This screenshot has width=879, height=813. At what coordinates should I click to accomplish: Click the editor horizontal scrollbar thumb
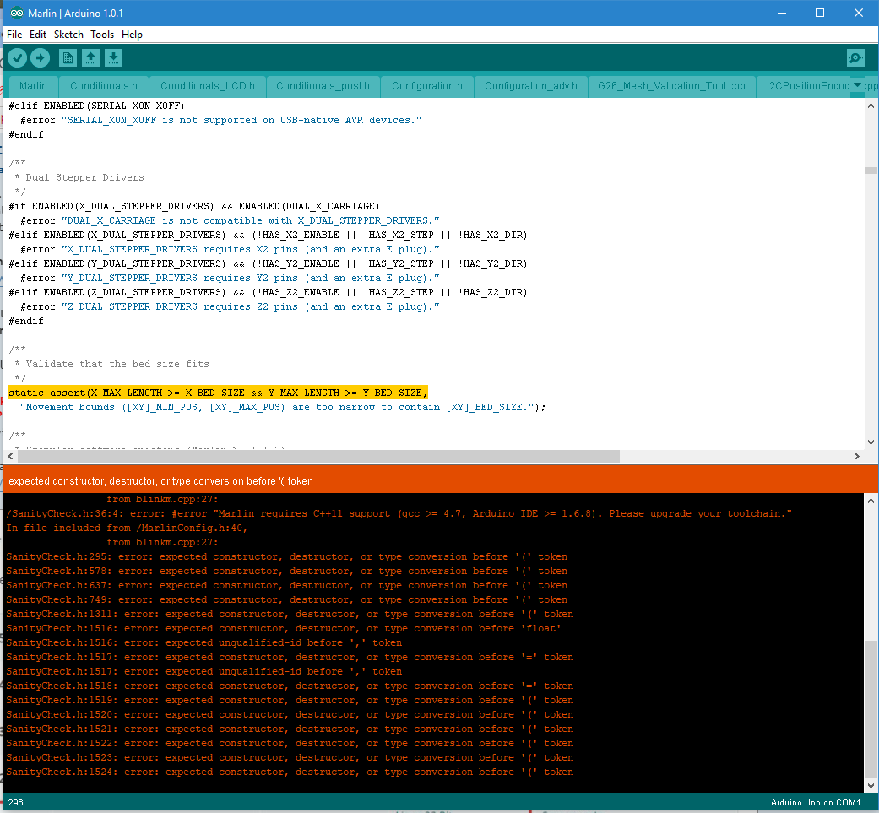coord(318,456)
